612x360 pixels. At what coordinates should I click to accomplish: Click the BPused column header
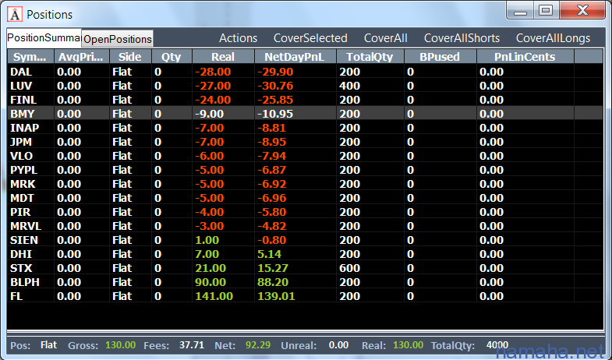[440, 57]
